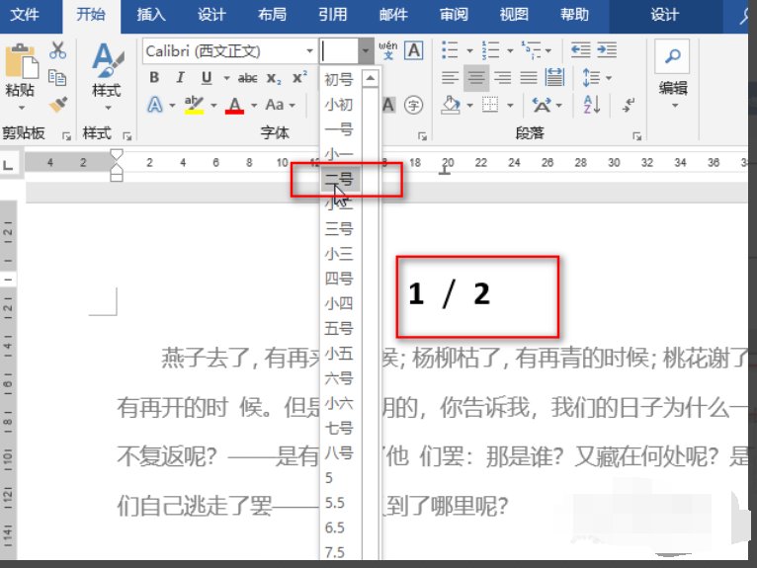Toggle italic formatting
757x568 pixels.
180,77
